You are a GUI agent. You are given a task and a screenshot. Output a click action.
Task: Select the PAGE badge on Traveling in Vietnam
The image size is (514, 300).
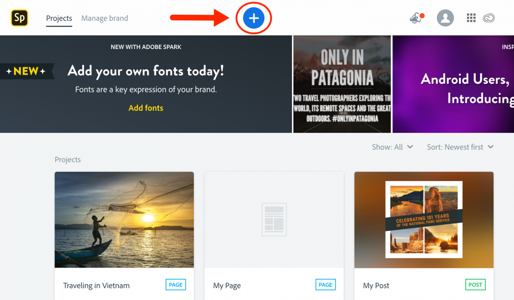(176, 285)
